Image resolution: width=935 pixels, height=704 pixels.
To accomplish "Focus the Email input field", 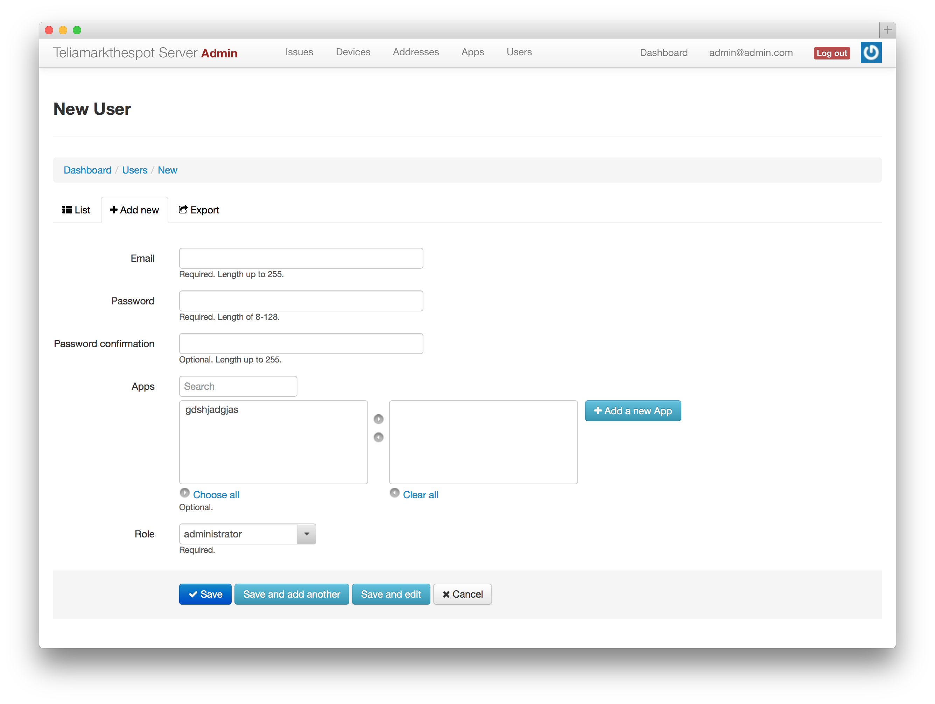I will tap(301, 258).
